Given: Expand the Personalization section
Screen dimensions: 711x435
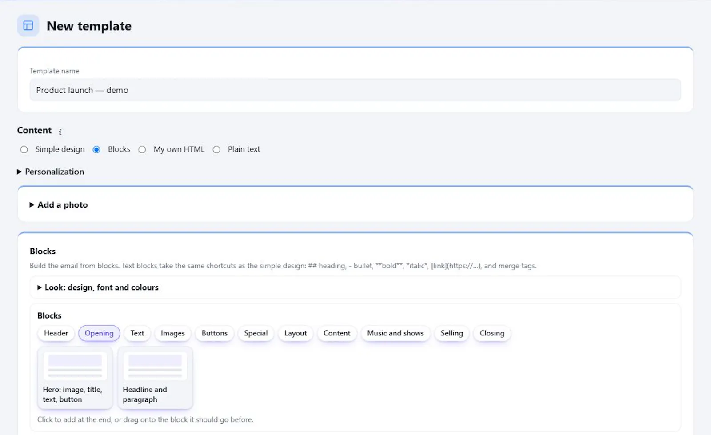Looking at the screenshot, I should point(51,172).
